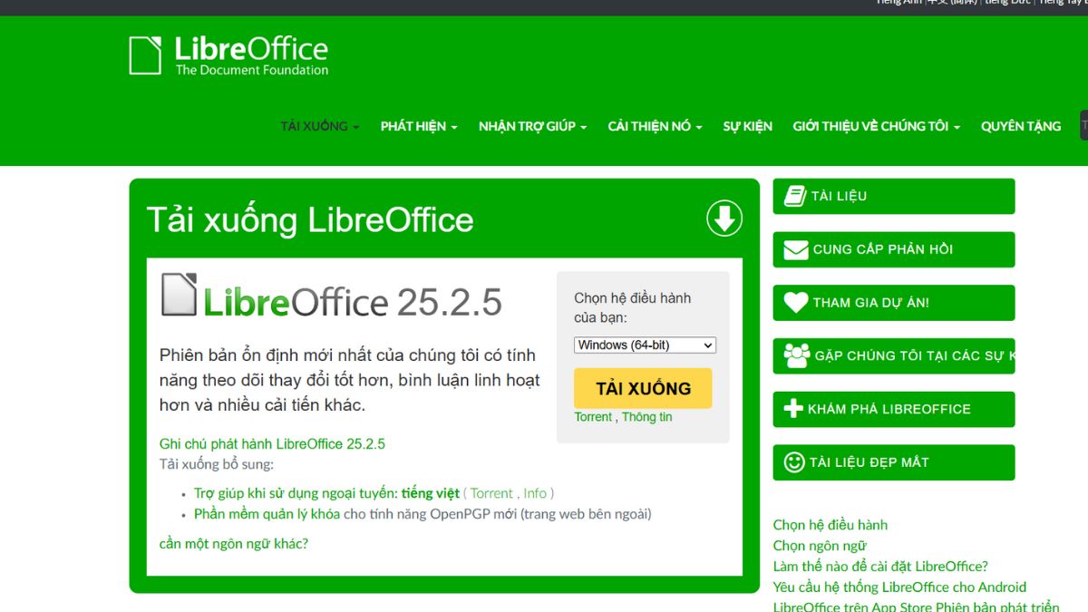Click the LibreOffice 25.2.5 document logo icon
1088x612 pixels.
(179, 295)
